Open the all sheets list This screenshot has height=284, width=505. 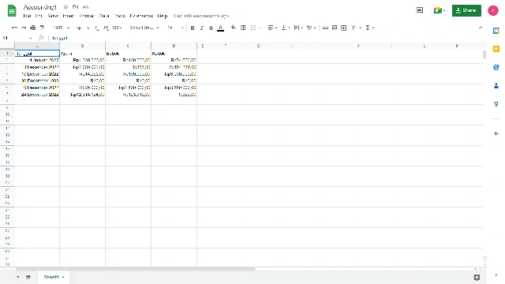coord(28,277)
